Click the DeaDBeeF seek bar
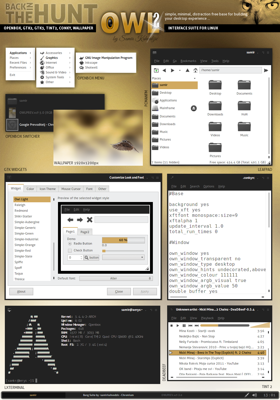Image resolution: width=280 pixels, height=400 pixels. click(x=225, y=325)
